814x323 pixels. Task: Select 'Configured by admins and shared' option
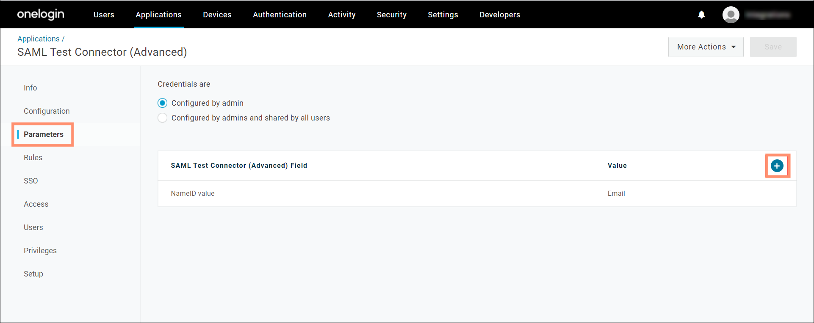pyautogui.click(x=163, y=118)
